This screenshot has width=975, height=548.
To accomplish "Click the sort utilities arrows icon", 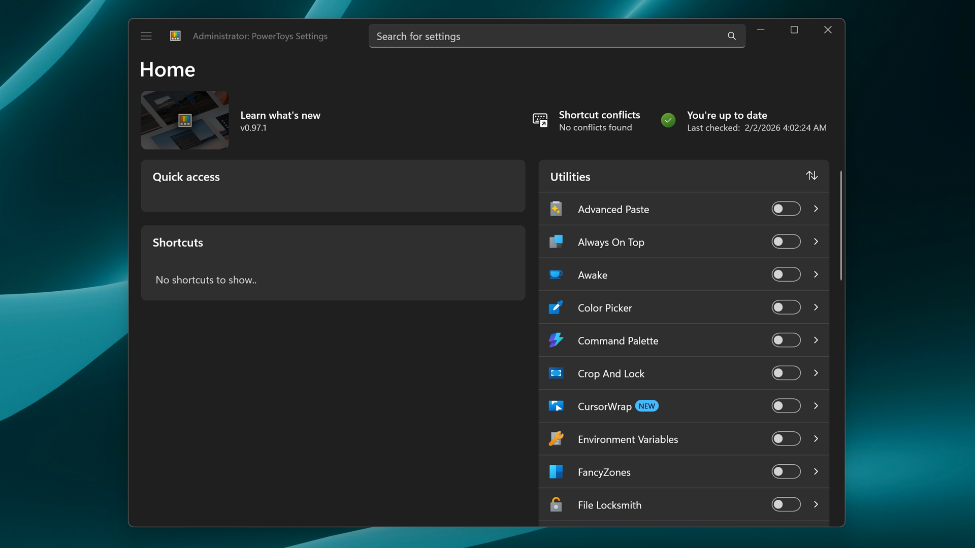I will pos(811,176).
